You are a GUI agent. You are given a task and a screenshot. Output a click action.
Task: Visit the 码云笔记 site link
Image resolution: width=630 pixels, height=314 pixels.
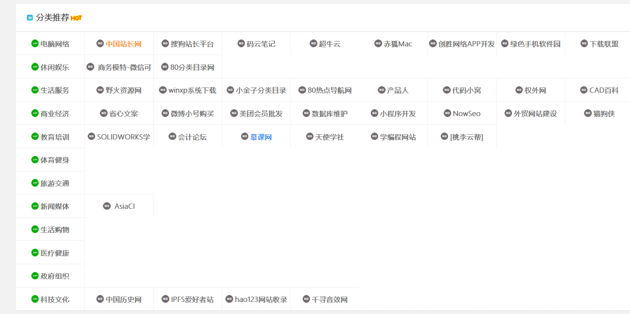point(261,44)
